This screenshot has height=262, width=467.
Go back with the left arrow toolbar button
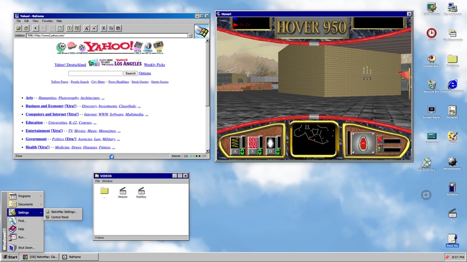pyautogui.click(x=35, y=28)
